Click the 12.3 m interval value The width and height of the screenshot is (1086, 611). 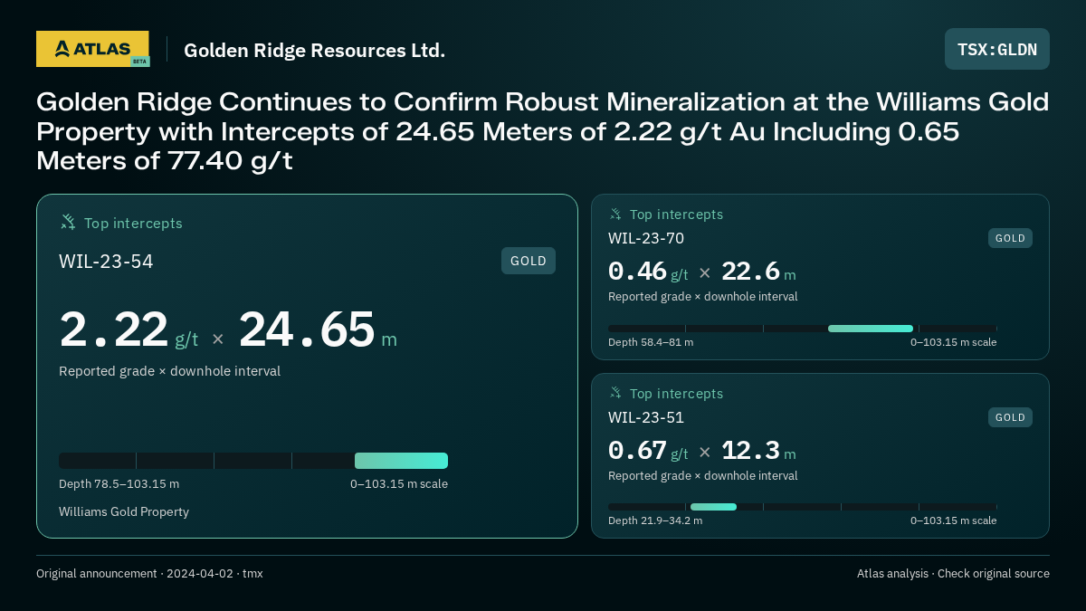tap(758, 451)
